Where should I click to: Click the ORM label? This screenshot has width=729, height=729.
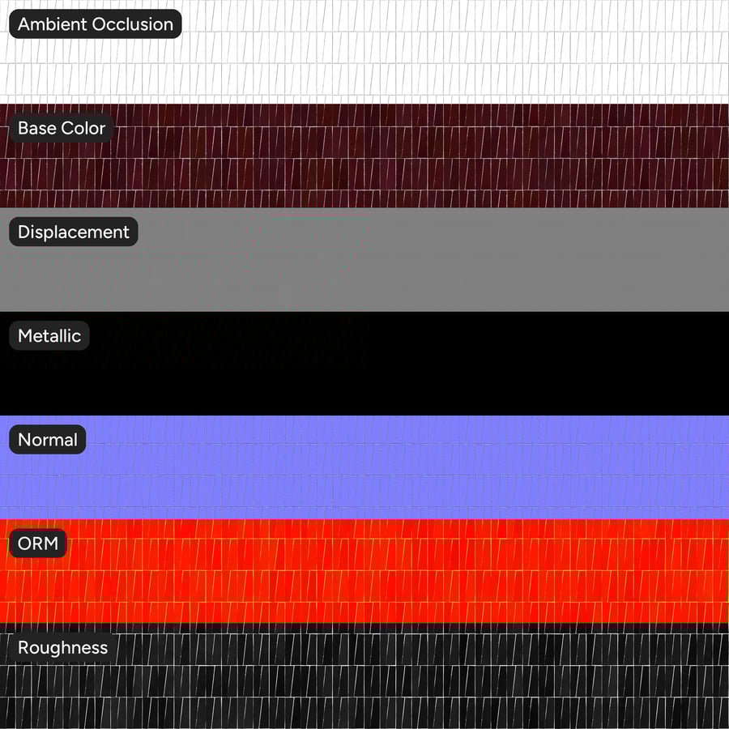tap(38, 543)
